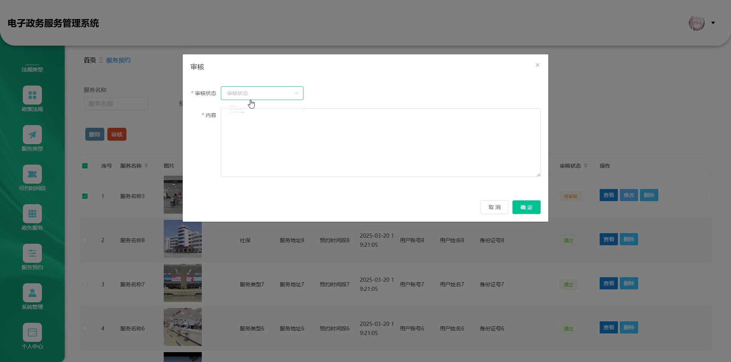Check the checkbox for row 2 服务名称8
This screenshot has width=731, height=362.
coord(85,240)
